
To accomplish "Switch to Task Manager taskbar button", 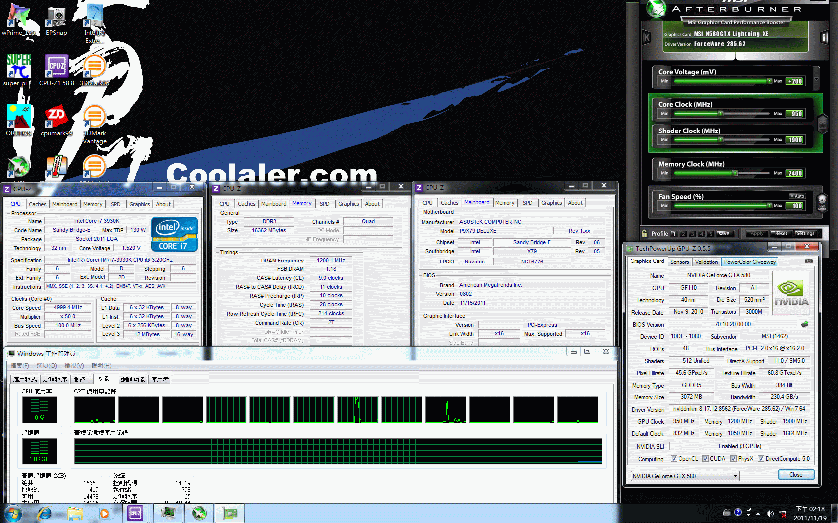I will (168, 513).
